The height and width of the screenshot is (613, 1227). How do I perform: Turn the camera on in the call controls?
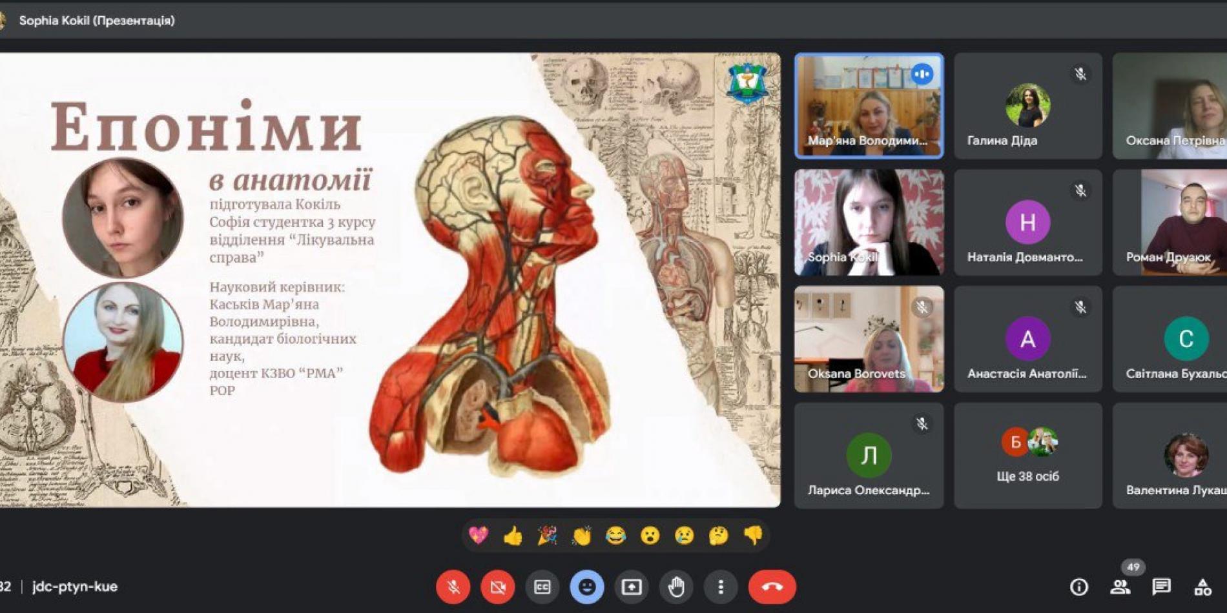point(497,587)
